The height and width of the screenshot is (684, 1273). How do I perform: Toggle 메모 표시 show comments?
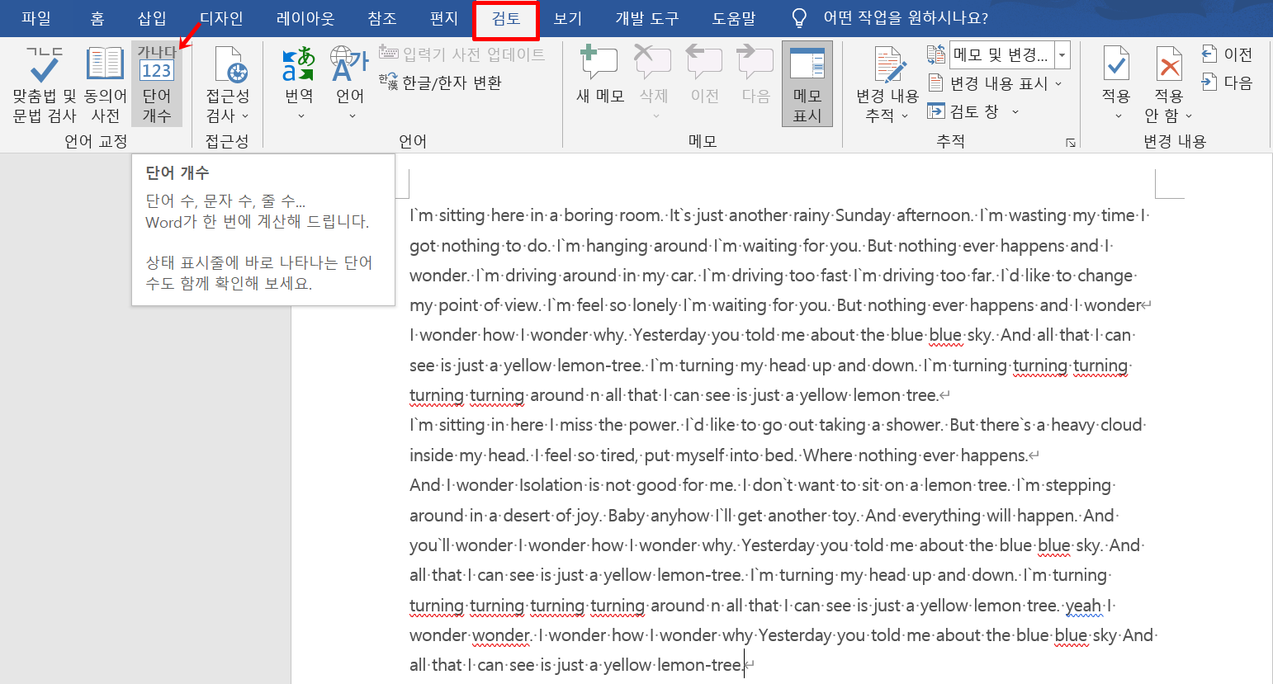coord(807,83)
